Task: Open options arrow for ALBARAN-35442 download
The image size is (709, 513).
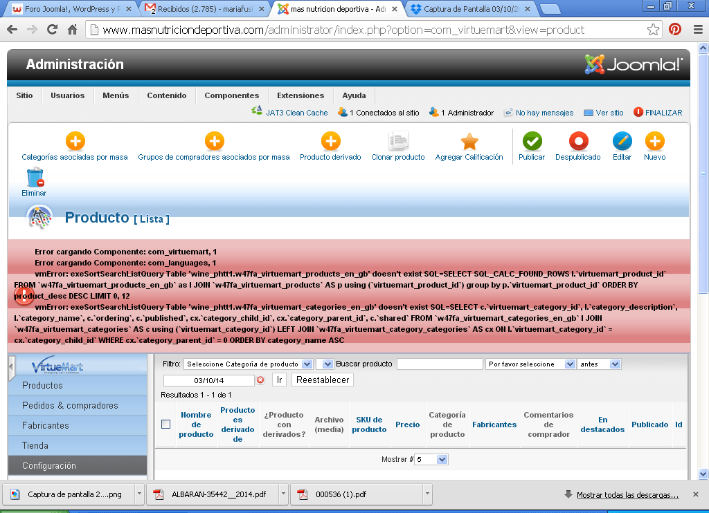Action: click(x=283, y=494)
